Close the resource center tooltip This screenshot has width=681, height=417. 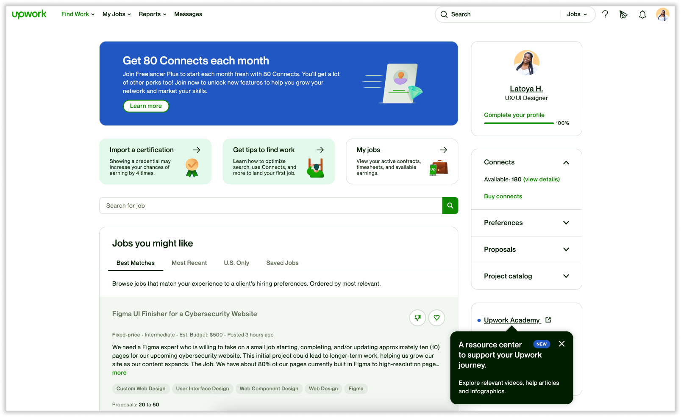coord(562,344)
